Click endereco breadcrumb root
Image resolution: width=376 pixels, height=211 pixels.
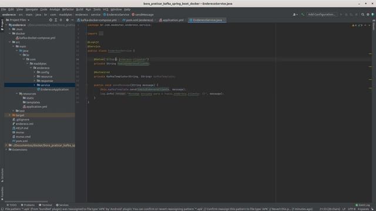[x=9, y=15]
